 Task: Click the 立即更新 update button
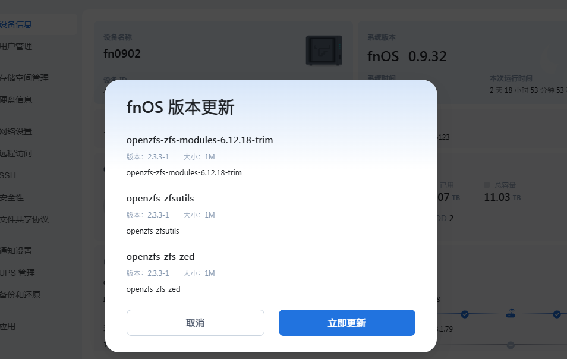[346, 323]
